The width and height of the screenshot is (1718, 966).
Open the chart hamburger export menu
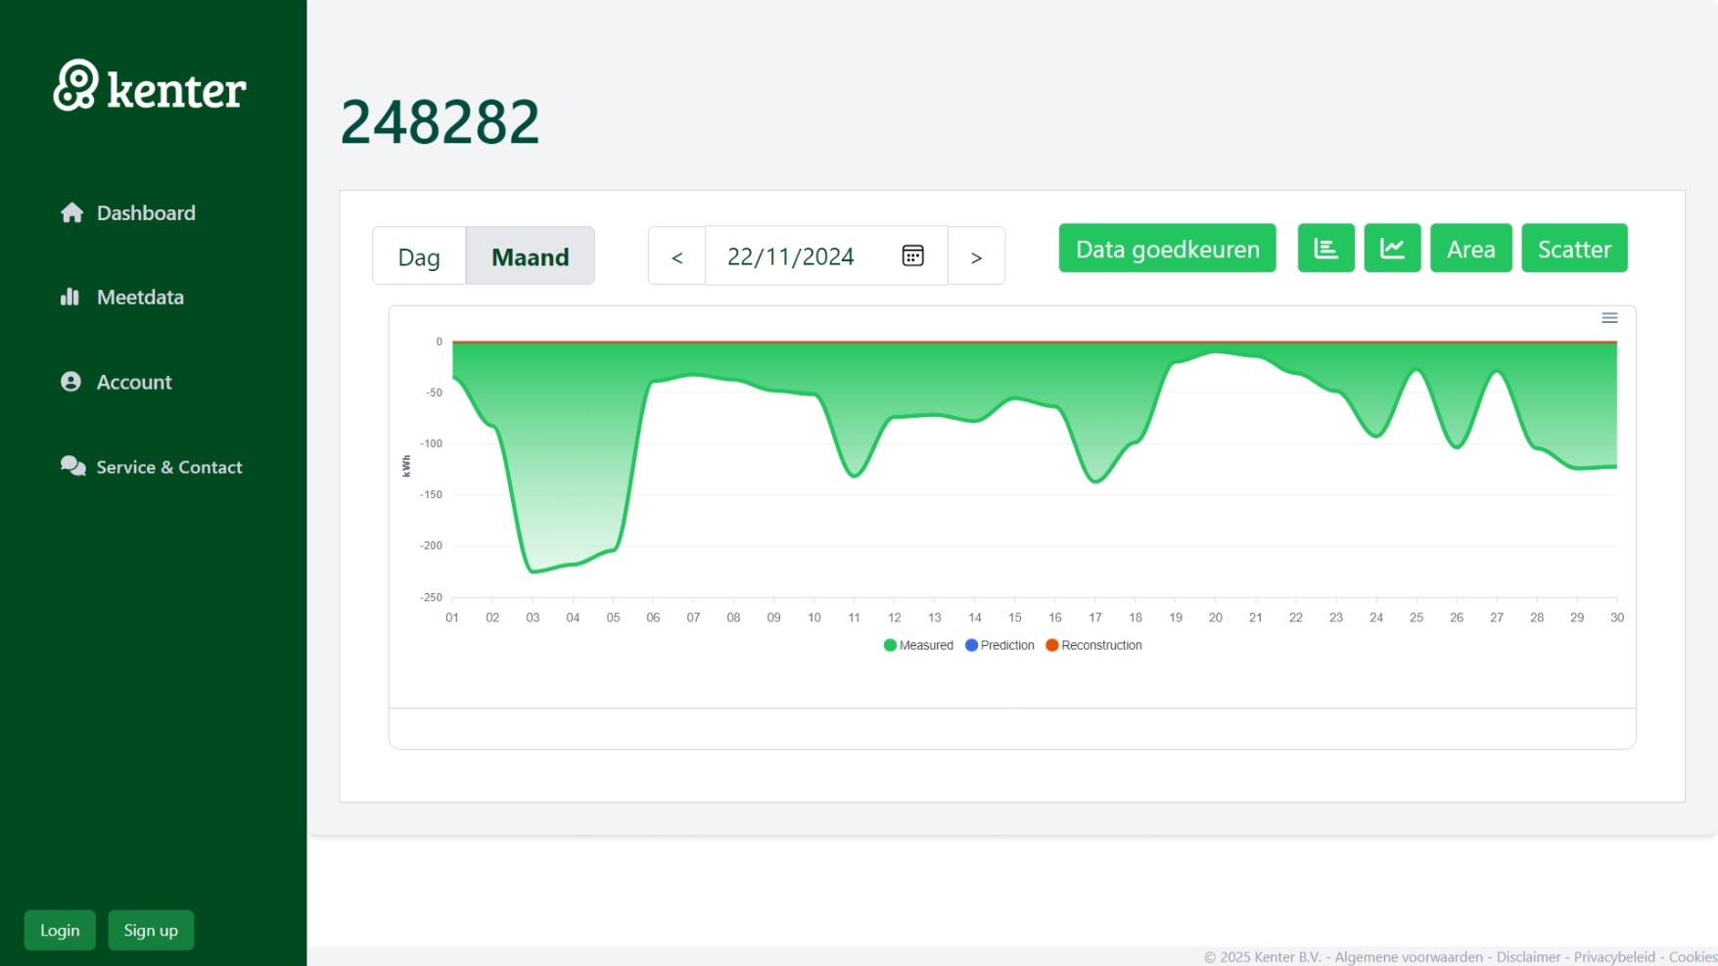coord(1609,317)
